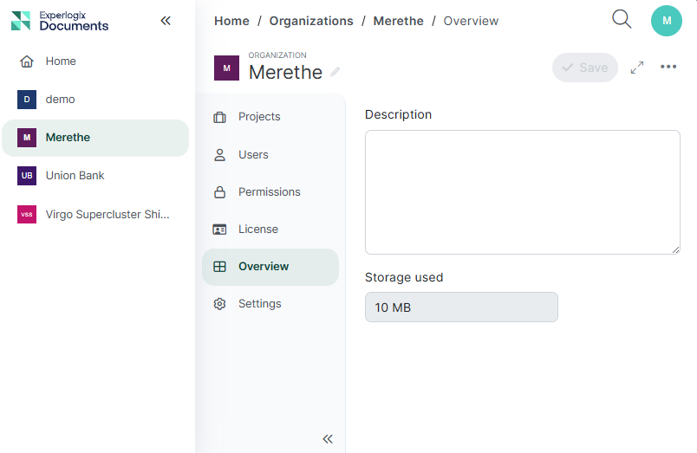Viewport: 697px width, 453px height.
Task: Click the UB organization badge
Action: click(27, 176)
